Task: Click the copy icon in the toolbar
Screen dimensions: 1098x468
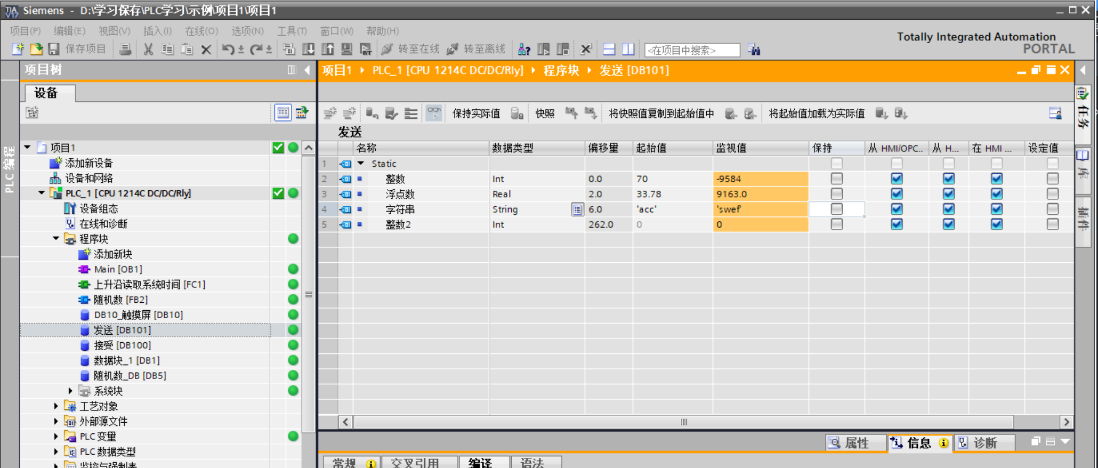Action: (167, 49)
